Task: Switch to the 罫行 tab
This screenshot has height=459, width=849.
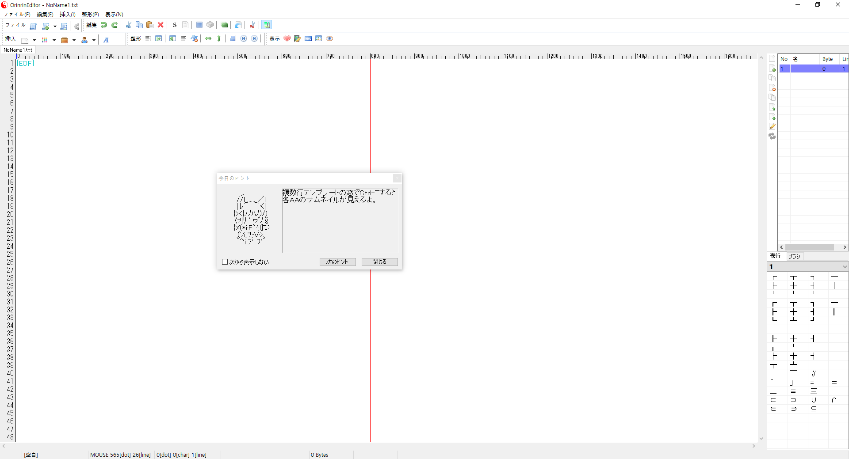Action: pos(775,256)
